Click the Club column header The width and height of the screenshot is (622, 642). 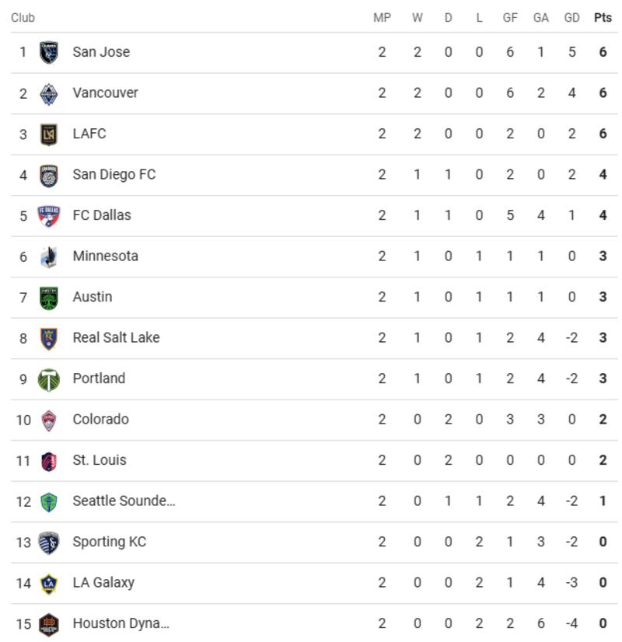pyautogui.click(x=23, y=18)
